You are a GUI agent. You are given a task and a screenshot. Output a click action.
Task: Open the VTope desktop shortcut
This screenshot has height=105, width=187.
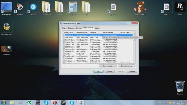[x=33, y=8]
